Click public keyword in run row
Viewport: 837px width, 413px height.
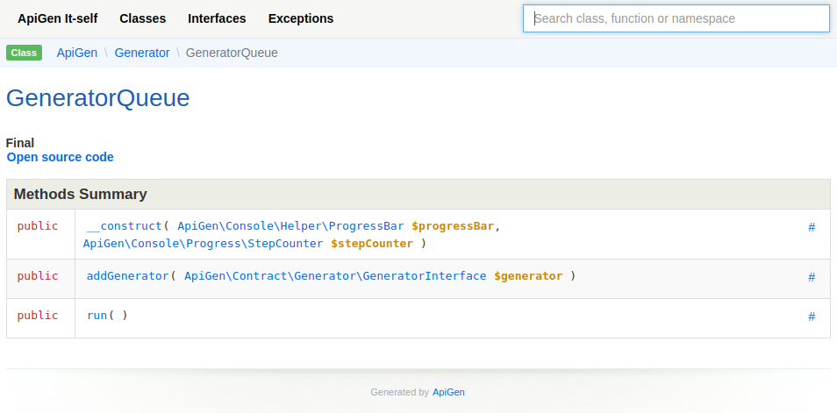click(x=38, y=316)
